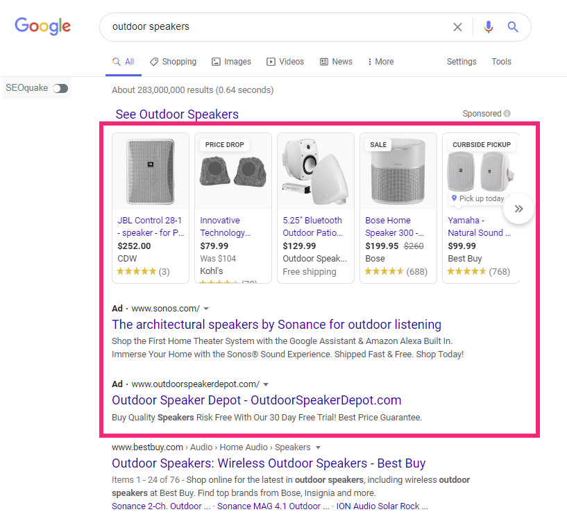Click the PRICE DROP badge
Screen dimensions: 567x530
coord(224,144)
